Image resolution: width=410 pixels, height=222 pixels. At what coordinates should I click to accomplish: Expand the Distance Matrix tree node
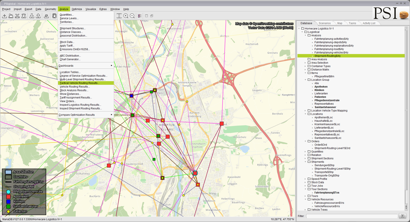(x=306, y=70)
